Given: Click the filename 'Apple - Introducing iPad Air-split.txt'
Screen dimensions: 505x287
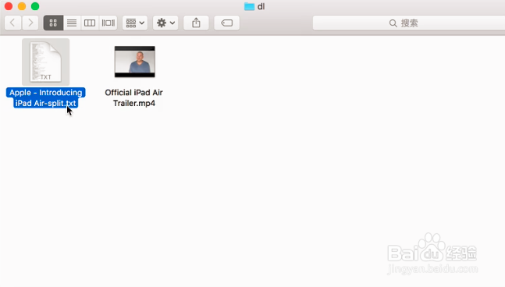Looking at the screenshot, I should 46,97.
